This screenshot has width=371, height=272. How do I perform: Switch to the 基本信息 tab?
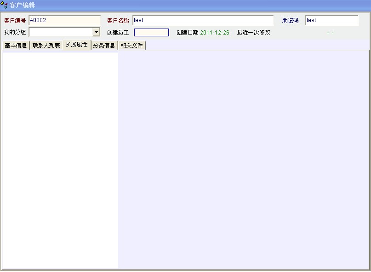(16, 46)
